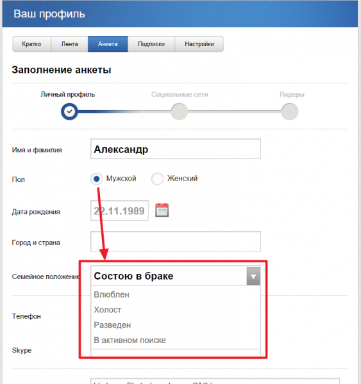This screenshot has width=361, height=384.
Task: Focus the Имя и фамилия field
Action: coord(176,149)
